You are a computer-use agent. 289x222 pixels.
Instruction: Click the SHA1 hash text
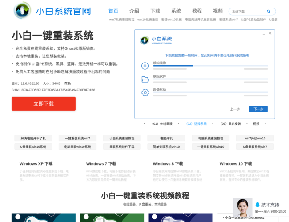click(53, 90)
